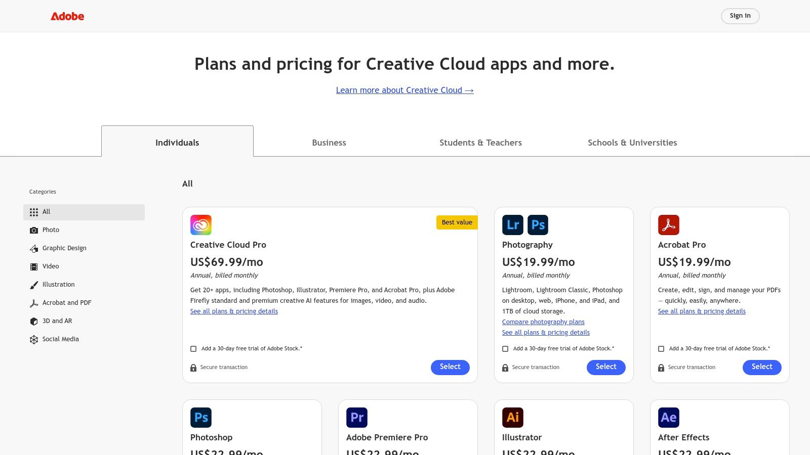Click the US$69.99/mo price

[x=227, y=262]
